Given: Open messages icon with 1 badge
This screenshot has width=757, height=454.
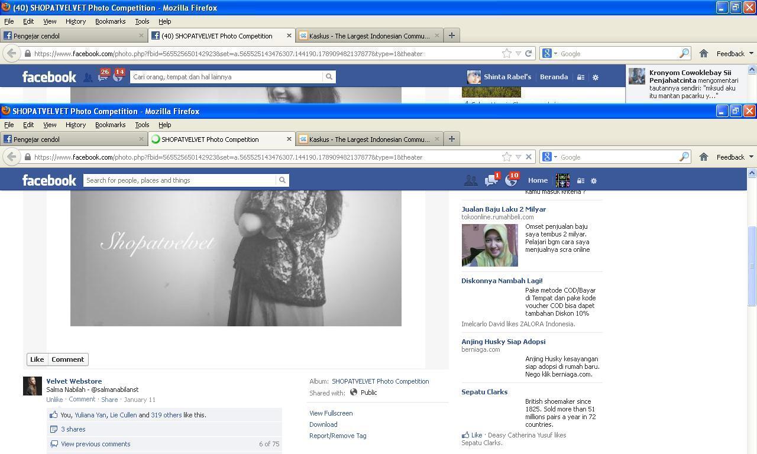Looking at the screenshot, I should (491, 180).
